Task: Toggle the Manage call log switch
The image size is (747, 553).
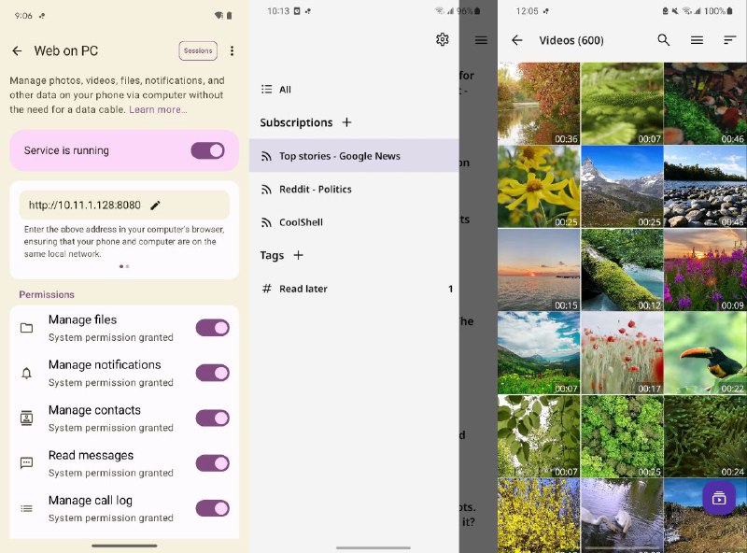Action: (x=212, y=508)
